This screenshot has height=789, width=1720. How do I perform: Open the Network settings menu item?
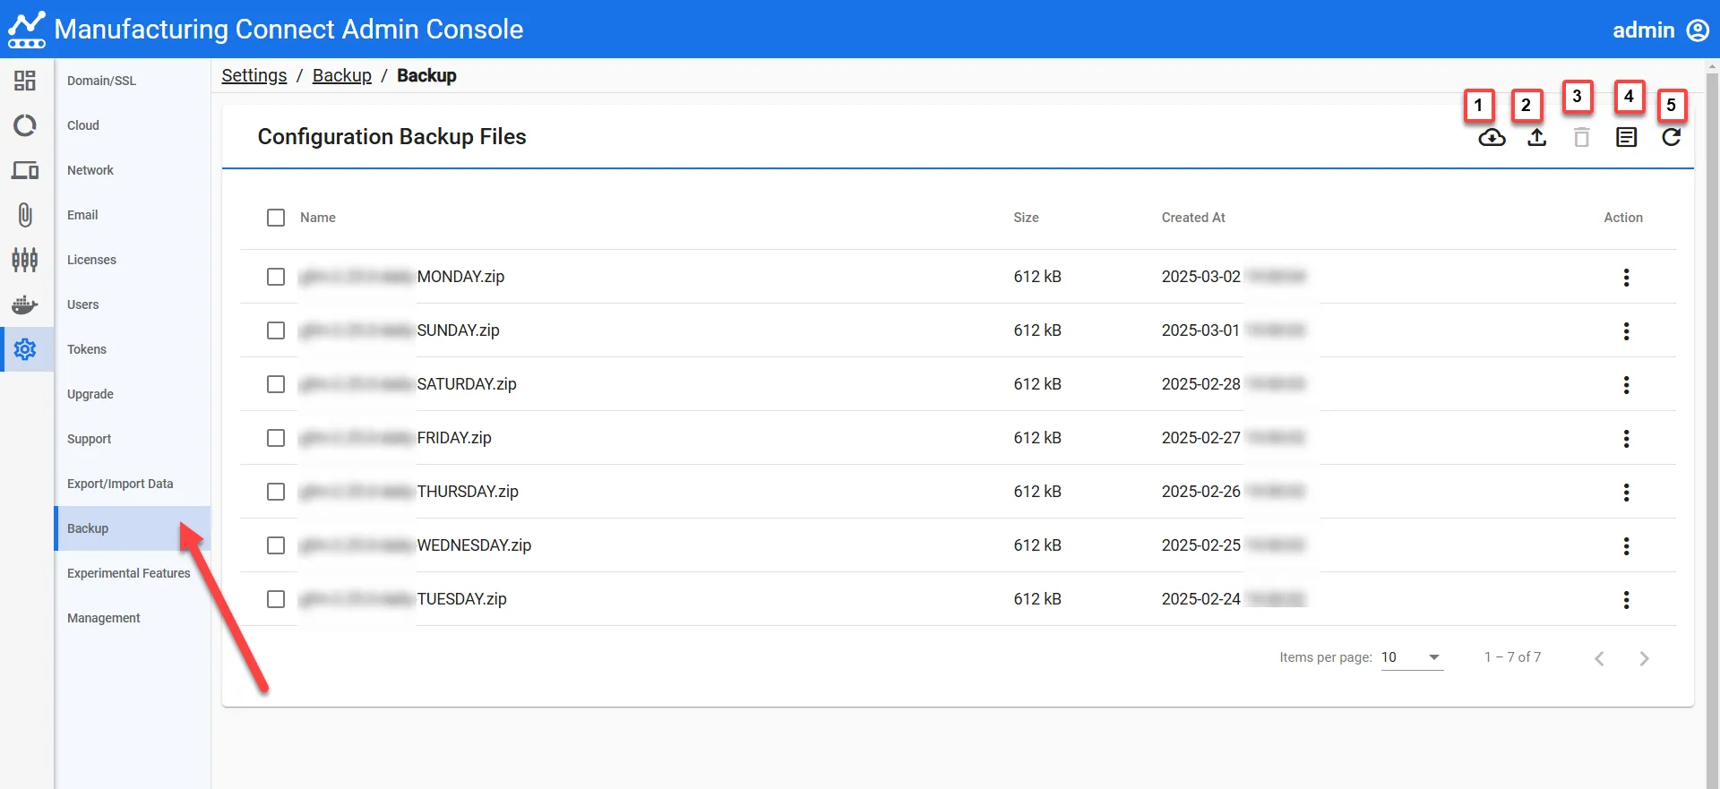click(133, 170)
